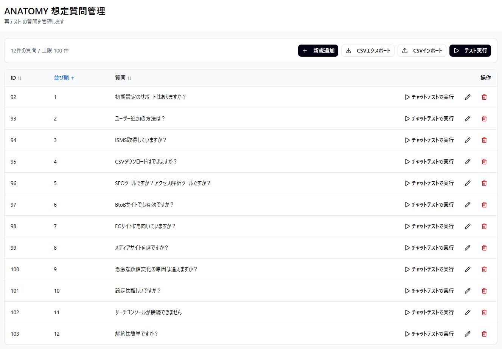The image size is (502, 349).
Task: Delete the ISMS取得していますか？ question
Action: point(484,140)
